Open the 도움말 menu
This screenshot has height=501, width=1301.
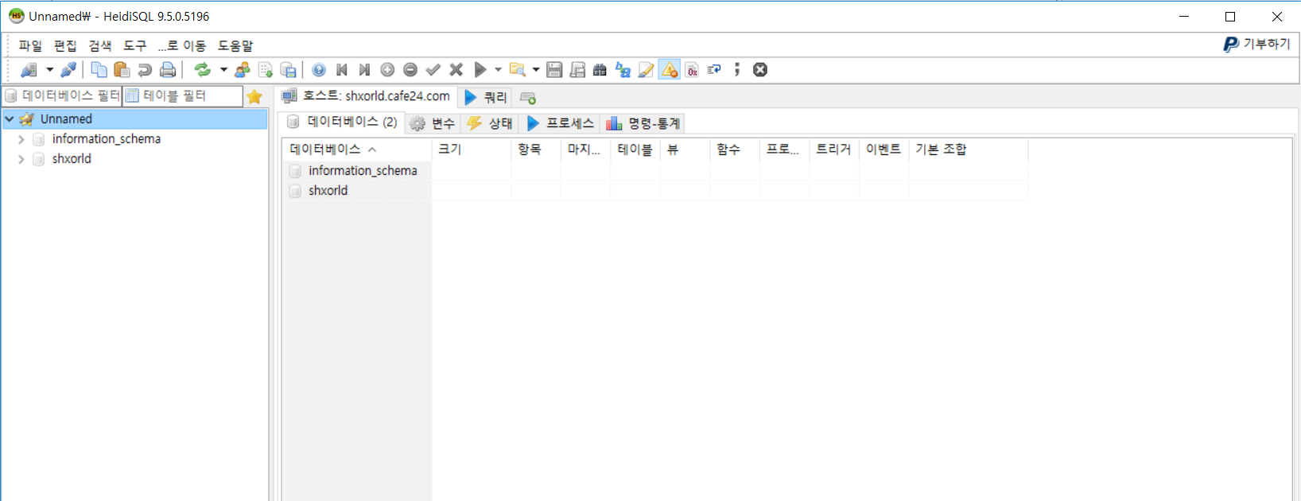pos(235,46)
